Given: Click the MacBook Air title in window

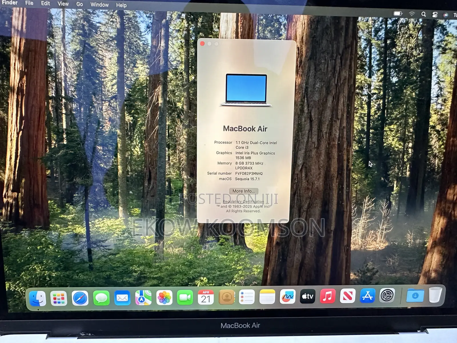Looking at the screenshot, I should coord(245,129).
